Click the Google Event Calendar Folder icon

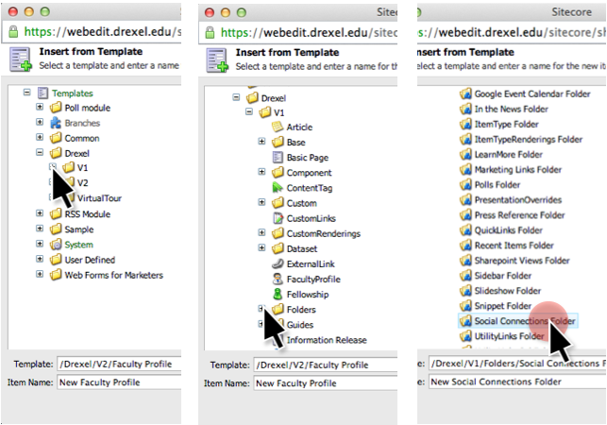[x=465, y=93]
